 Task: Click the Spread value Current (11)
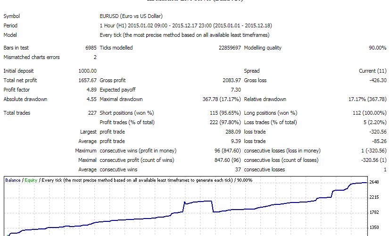click(373, 71)
